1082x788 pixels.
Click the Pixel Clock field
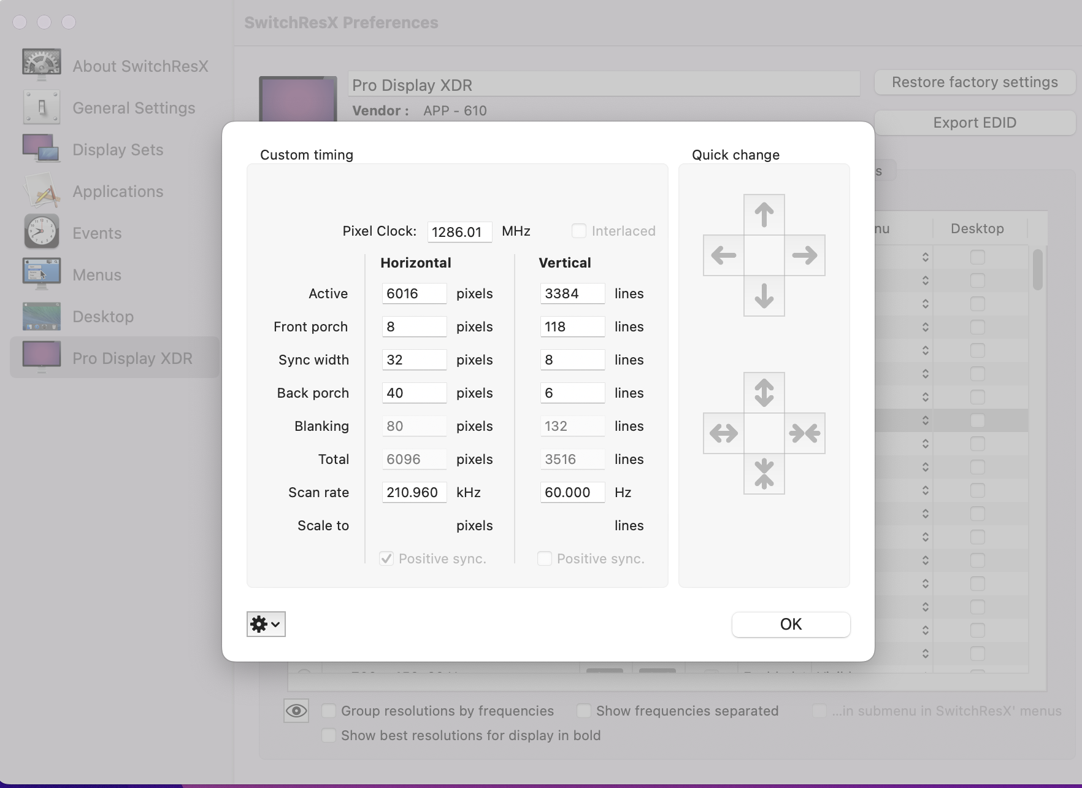(x=459, y=232)
